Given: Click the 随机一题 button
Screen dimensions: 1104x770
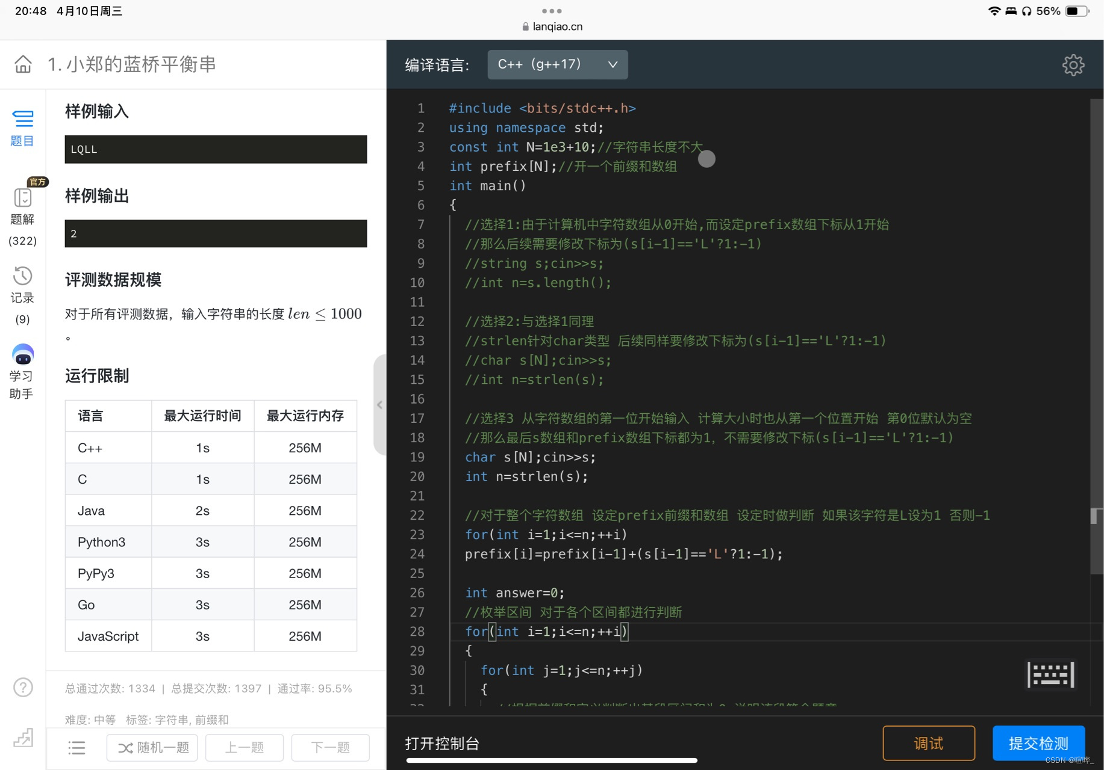Looking at the screenshot, I should [x=152, y=748].
